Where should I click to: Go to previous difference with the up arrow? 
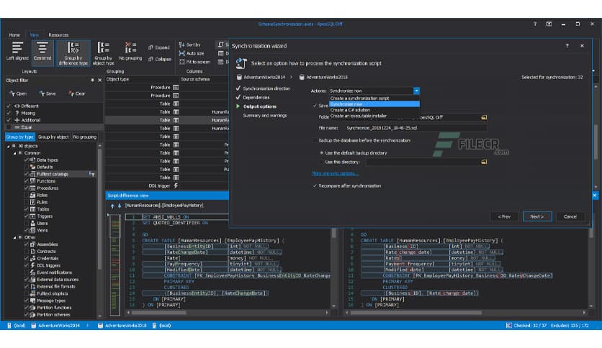click(112, 206)
